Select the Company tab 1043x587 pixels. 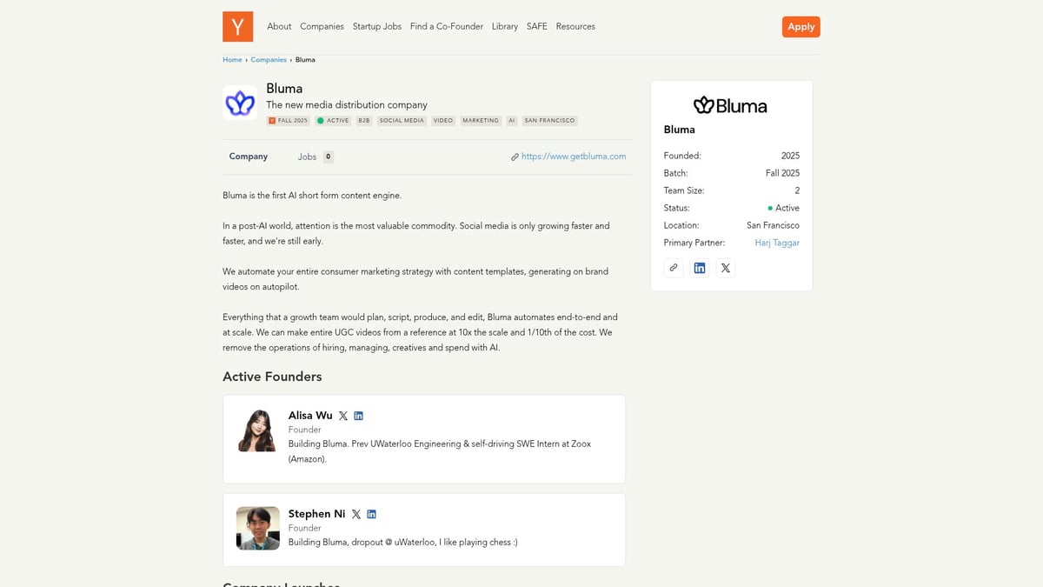[x=248, y=157]
